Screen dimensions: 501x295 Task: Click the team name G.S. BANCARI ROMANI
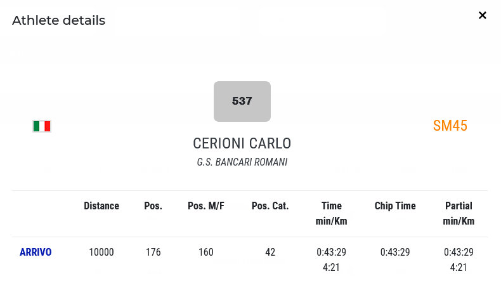242,162
